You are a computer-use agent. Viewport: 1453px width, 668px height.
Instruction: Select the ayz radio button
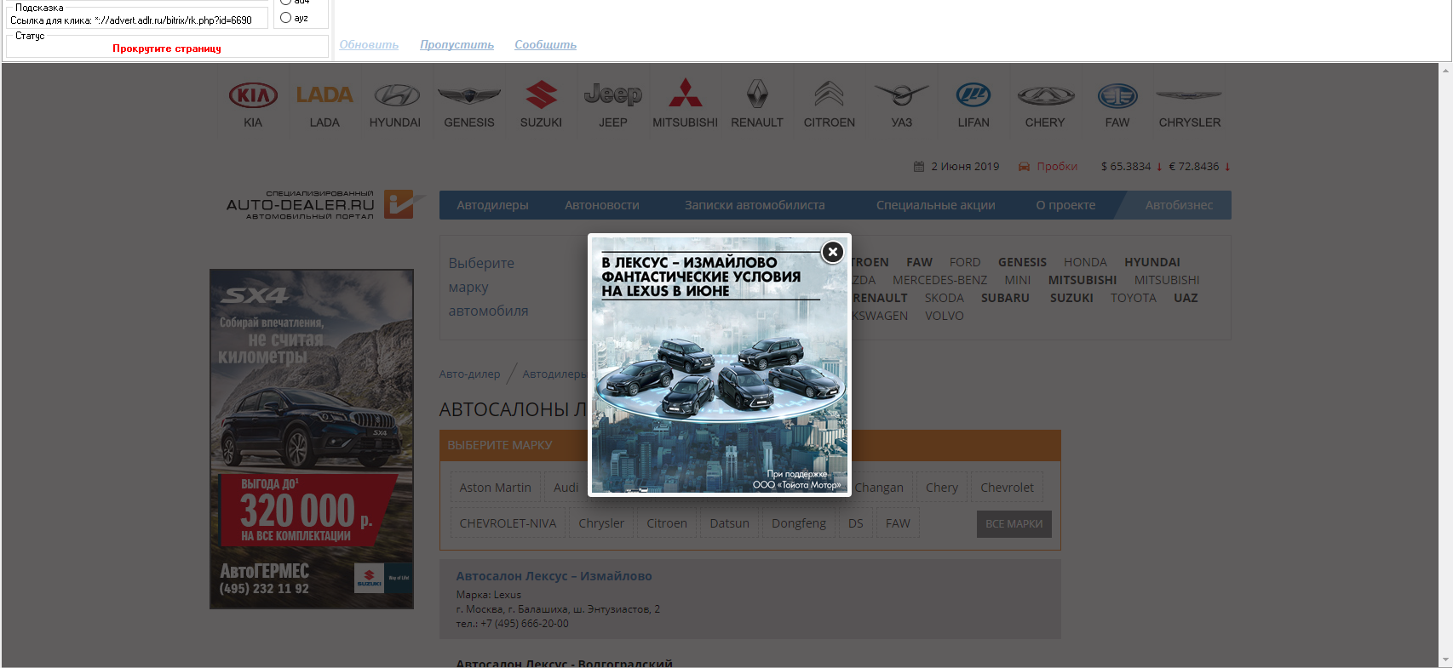click(286, 18)
